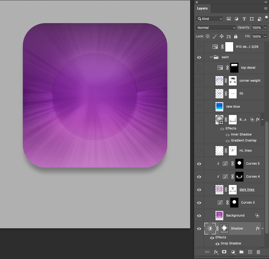269x259 pixels.
Task: Click the Add layer style fx icon
Action: point(216,252)
